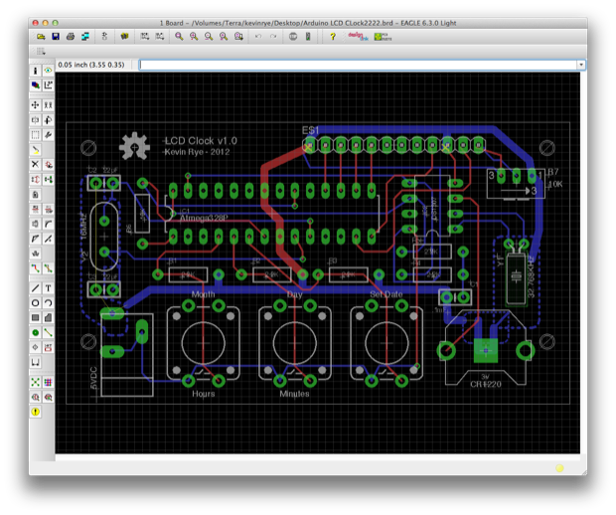Redraw the screen with the magnifier icon
The width and height of the screenshot is (616, 515).
click(x=224, y=37)
